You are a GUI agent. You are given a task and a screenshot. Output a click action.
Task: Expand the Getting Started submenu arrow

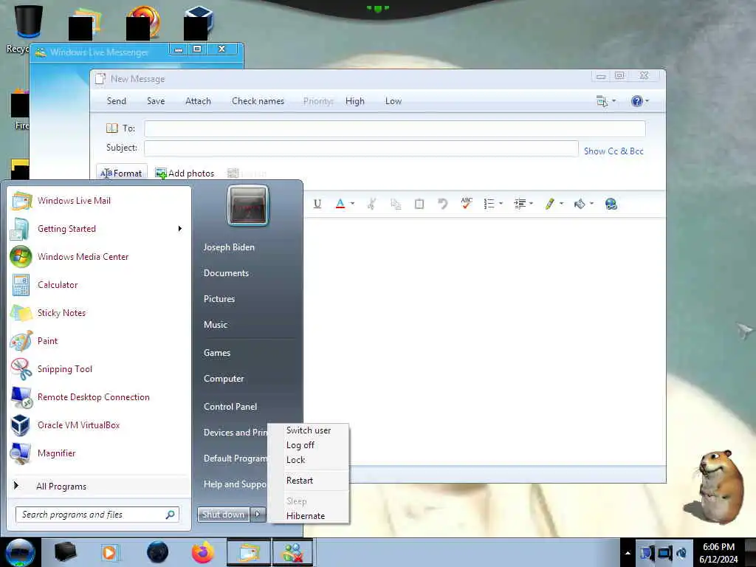pos(180,229)
